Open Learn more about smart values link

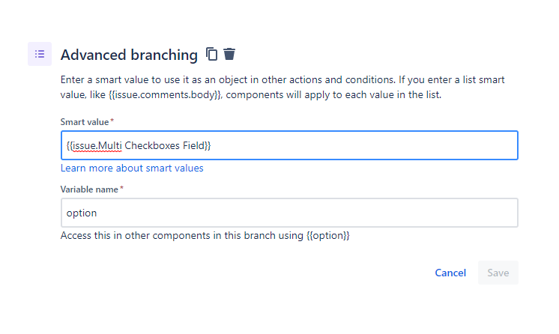click(x=132, y=168)
